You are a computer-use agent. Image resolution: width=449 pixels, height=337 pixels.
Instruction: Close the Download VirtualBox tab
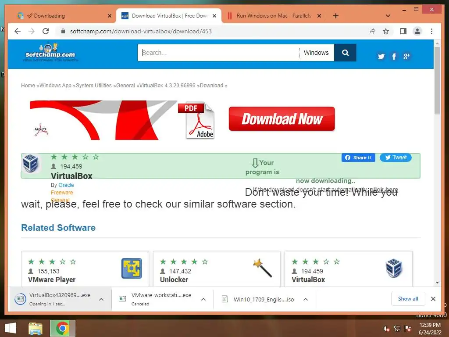[214, 16]
